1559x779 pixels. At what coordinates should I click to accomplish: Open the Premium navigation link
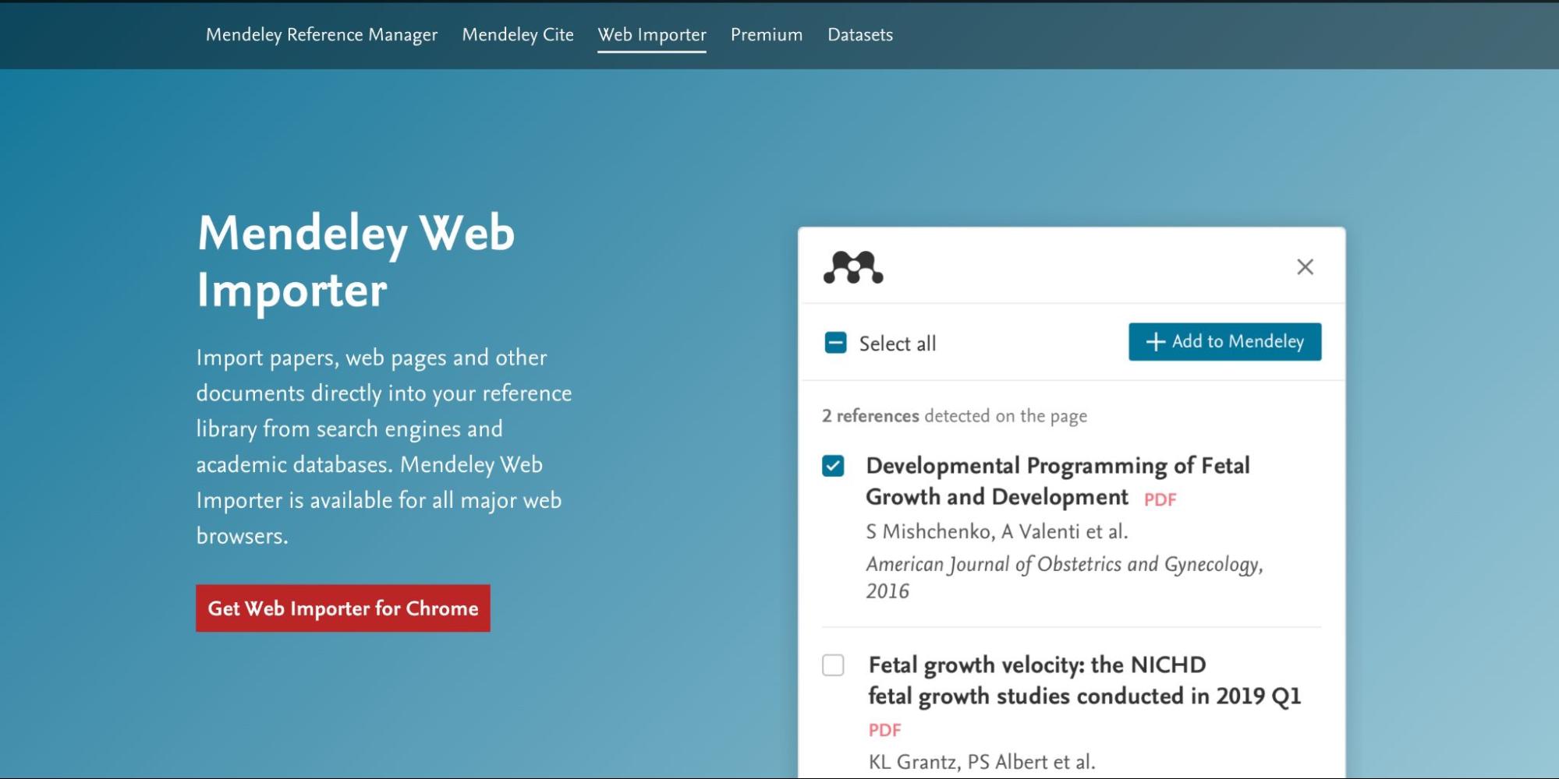pyautogui.click(x=767, y=35)
